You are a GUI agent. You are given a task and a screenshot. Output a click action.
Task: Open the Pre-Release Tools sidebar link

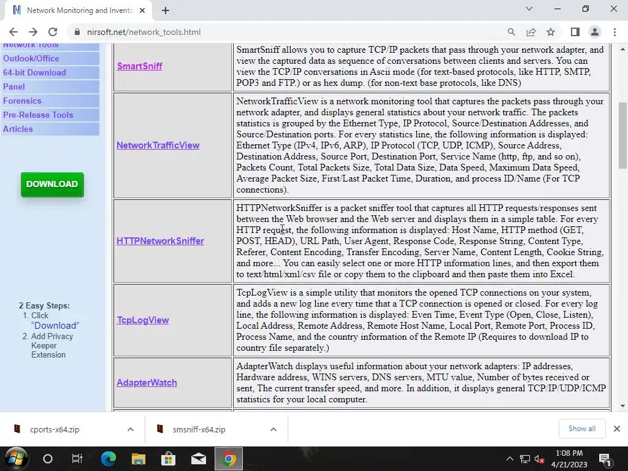[38, 115]
